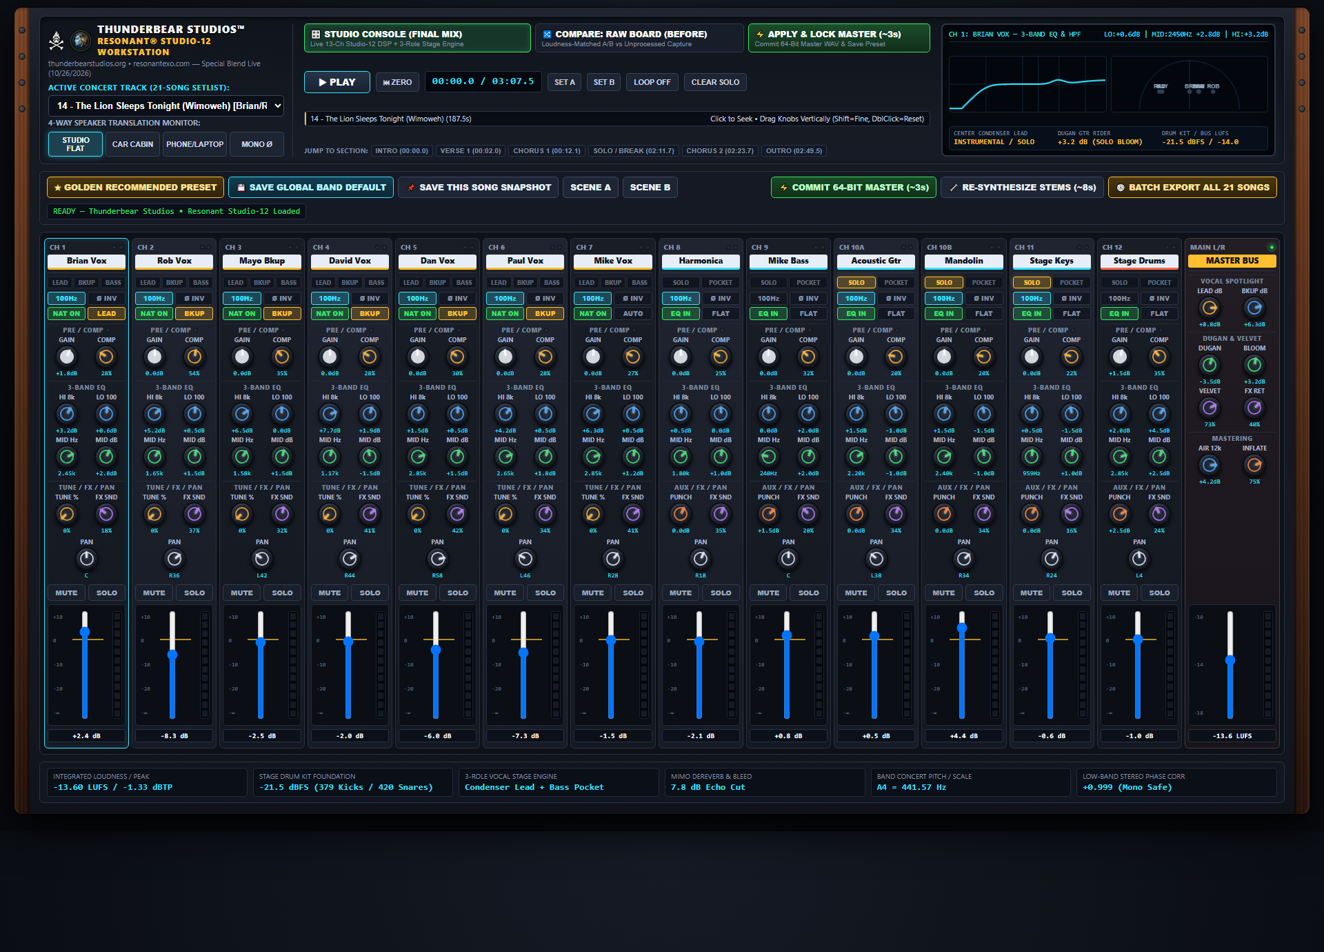Click Rob Vox COMP knob
1324x952 pixels.
click(x=194, y=357)
